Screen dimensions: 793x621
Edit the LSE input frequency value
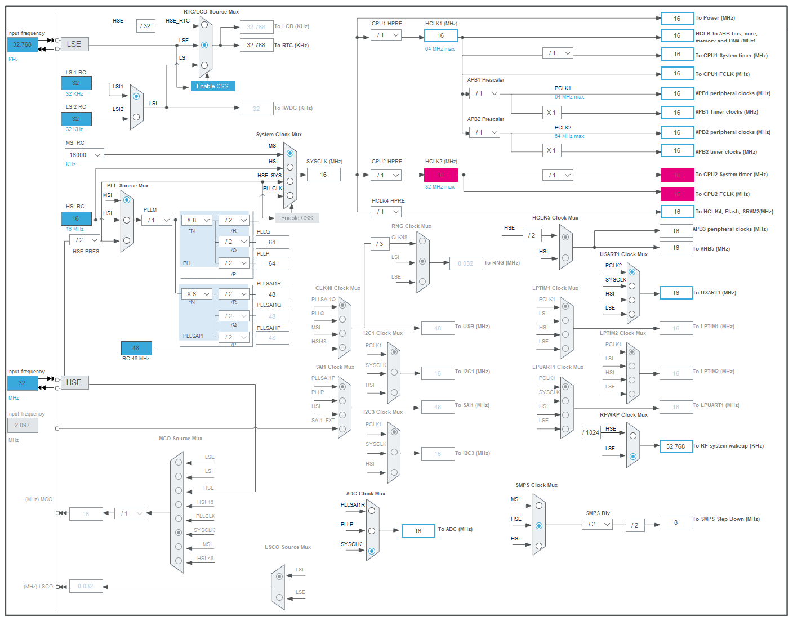point(22,44)
